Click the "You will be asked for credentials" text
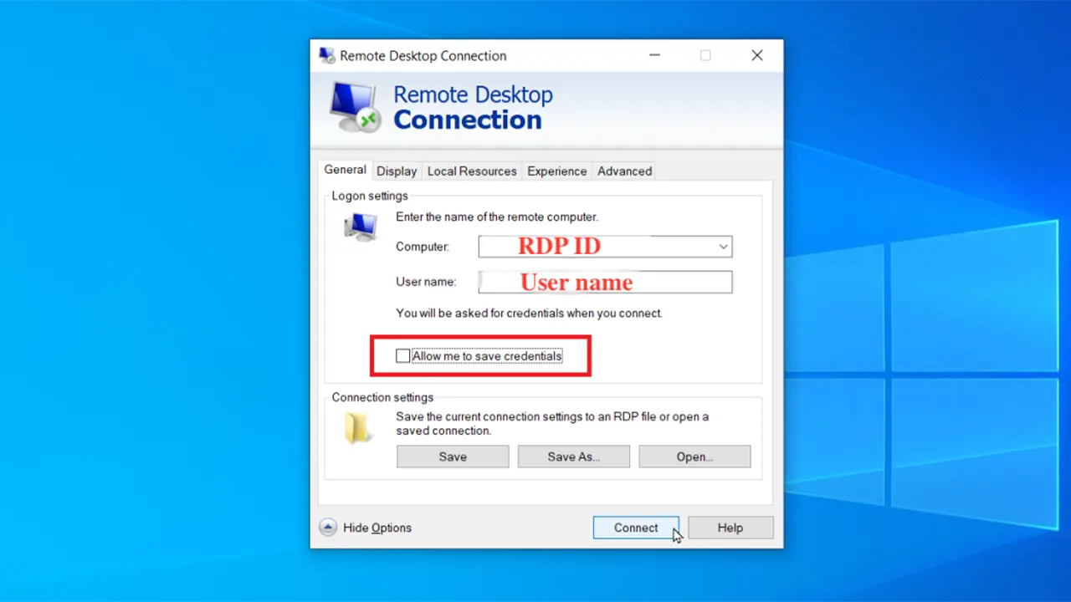Screen dimensions: 1071x602 [529, 314]
